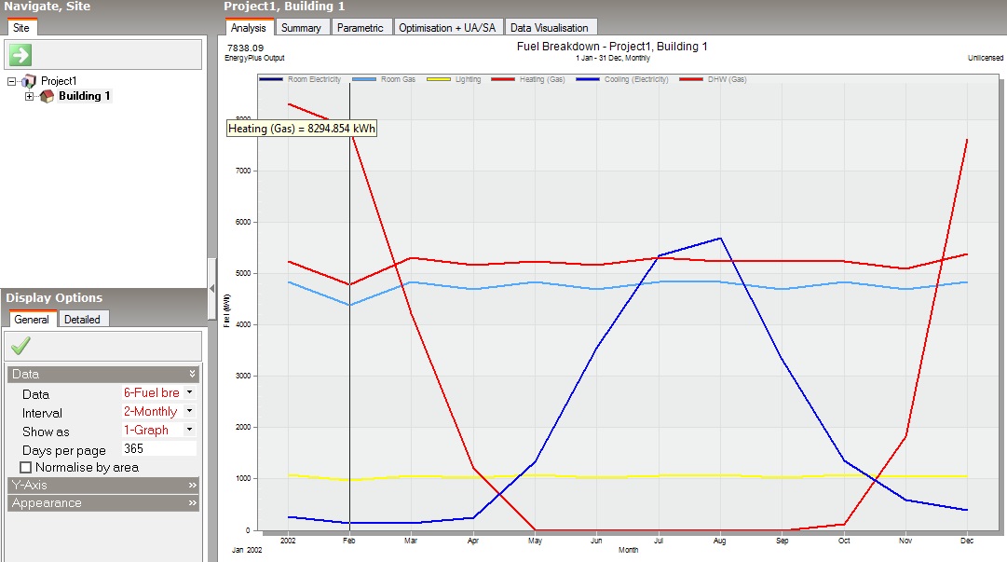Switch to the Detailed display options tab
This screenshot has height=562, width=1007.
[x=82, y=320]
